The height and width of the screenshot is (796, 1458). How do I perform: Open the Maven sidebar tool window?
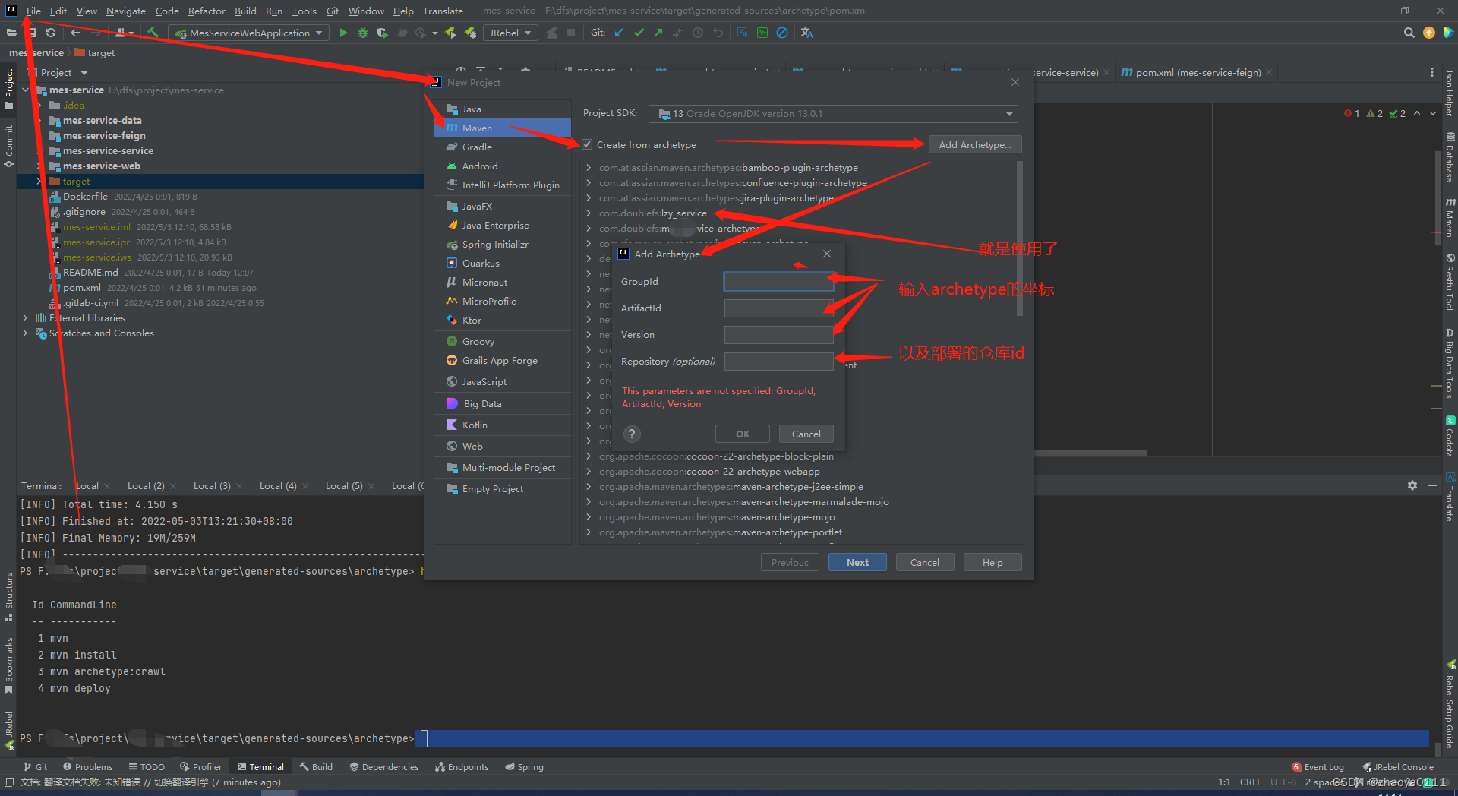(x=1450, y=217)
